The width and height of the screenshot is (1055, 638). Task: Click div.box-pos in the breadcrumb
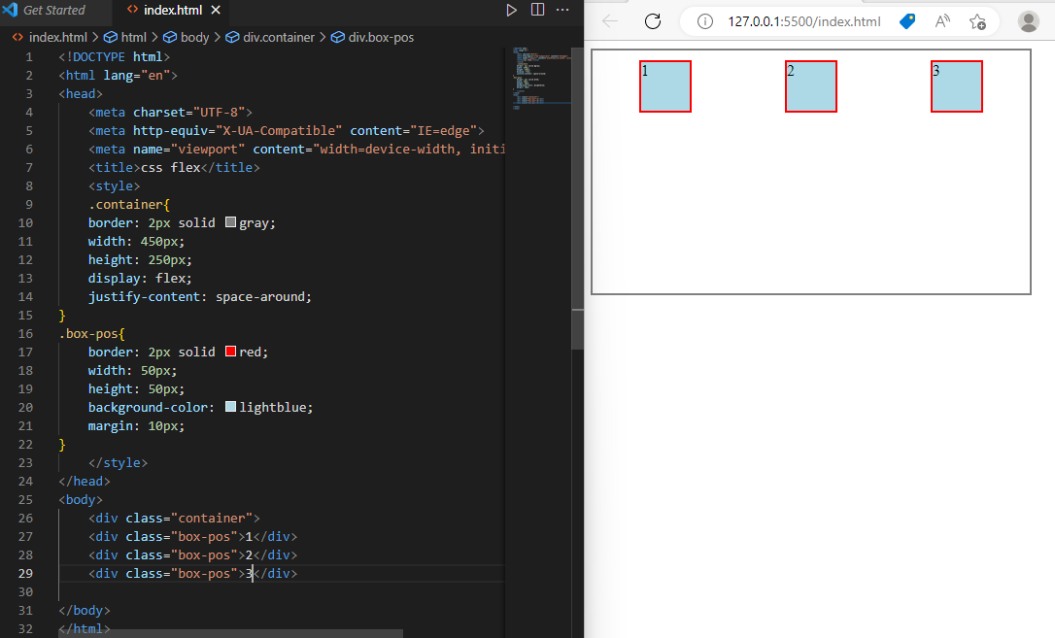[381, 38]
